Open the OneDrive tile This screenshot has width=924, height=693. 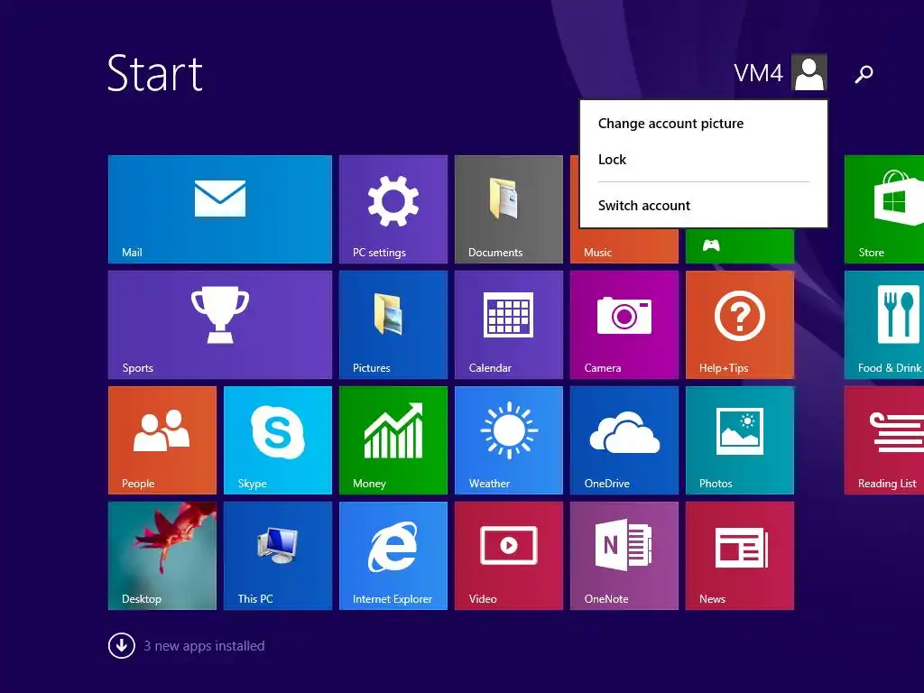[624, 440]
